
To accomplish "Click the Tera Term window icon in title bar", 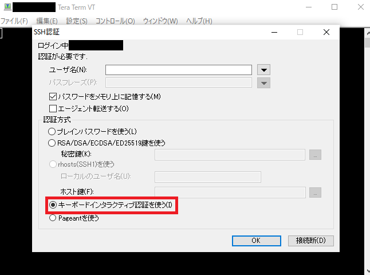I will (7, 7).
